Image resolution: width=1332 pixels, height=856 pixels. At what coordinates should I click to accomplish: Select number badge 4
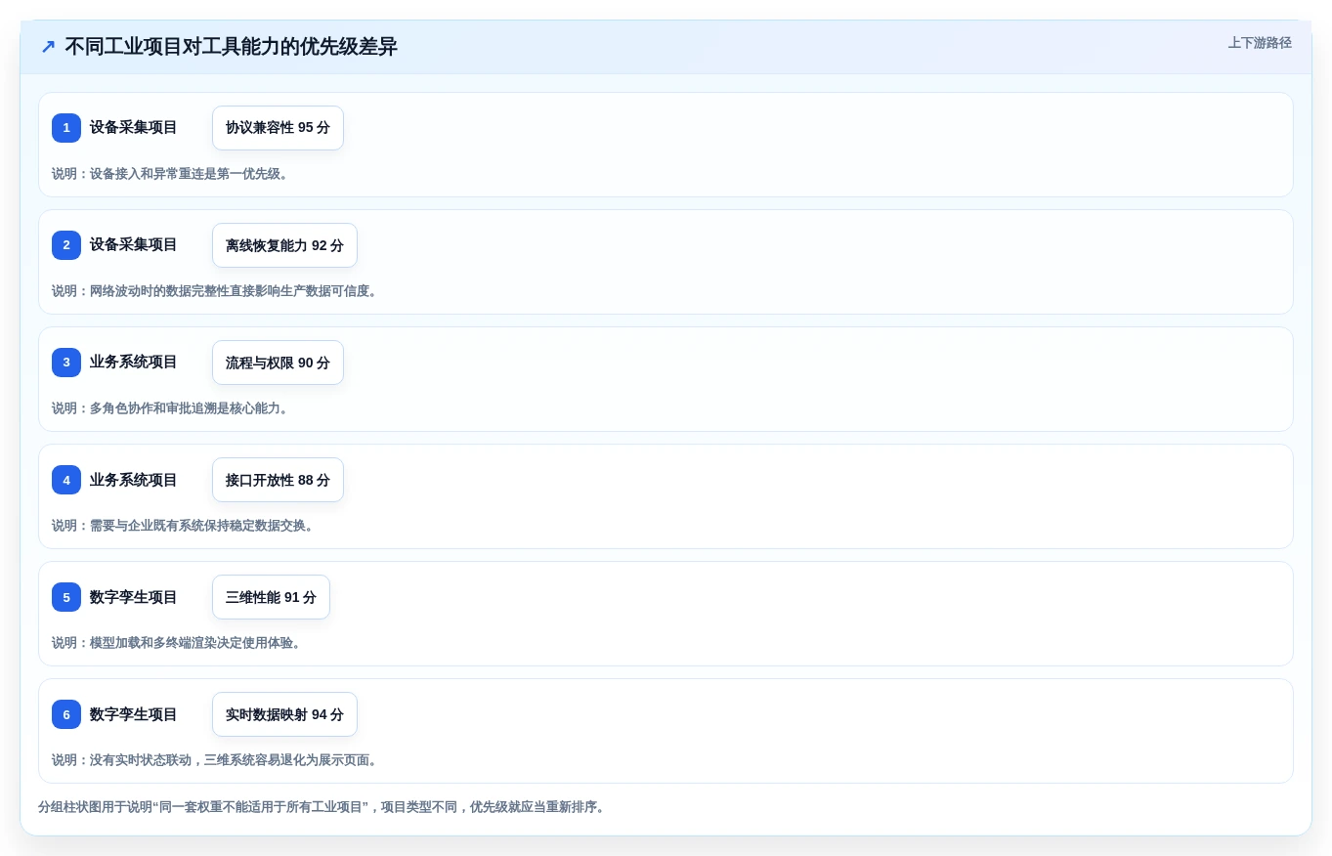66,480
